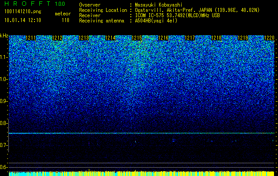Click the meteor label
This screenshot has width=278, height=176.
(63, 14)
